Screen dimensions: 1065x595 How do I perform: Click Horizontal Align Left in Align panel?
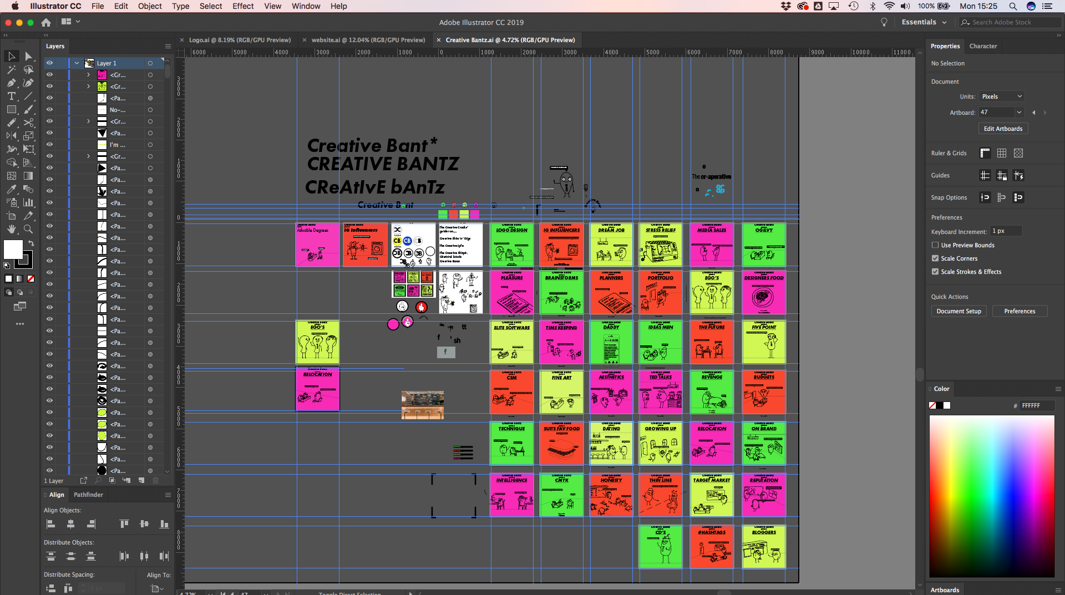(50, 524)
